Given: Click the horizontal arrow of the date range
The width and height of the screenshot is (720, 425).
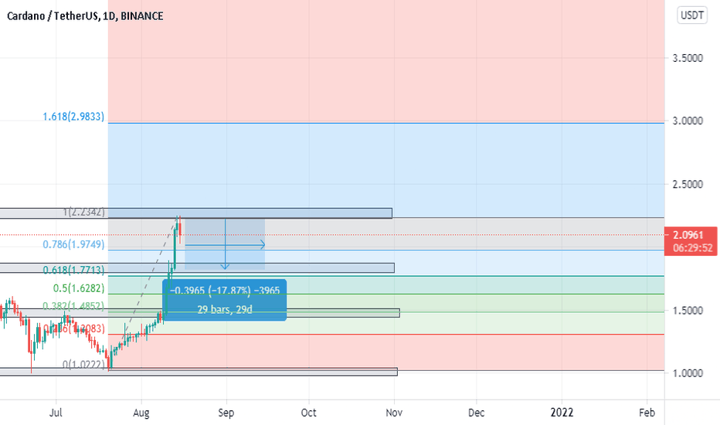Looking at the screenshot, I should [x=225, y=246].
